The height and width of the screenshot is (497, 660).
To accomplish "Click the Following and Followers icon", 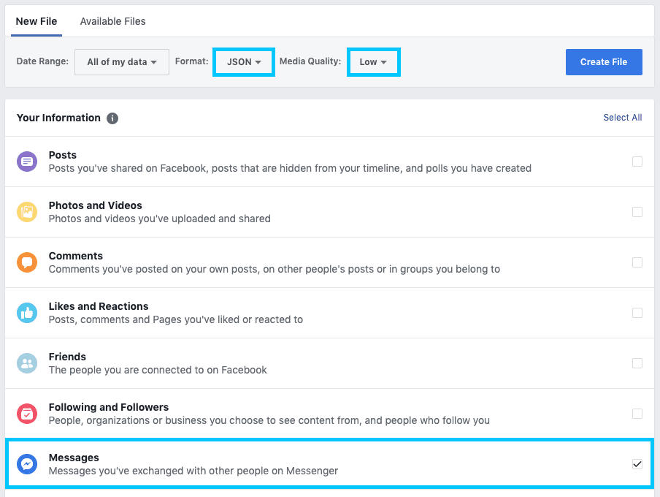I will click(x=27, y=414).
